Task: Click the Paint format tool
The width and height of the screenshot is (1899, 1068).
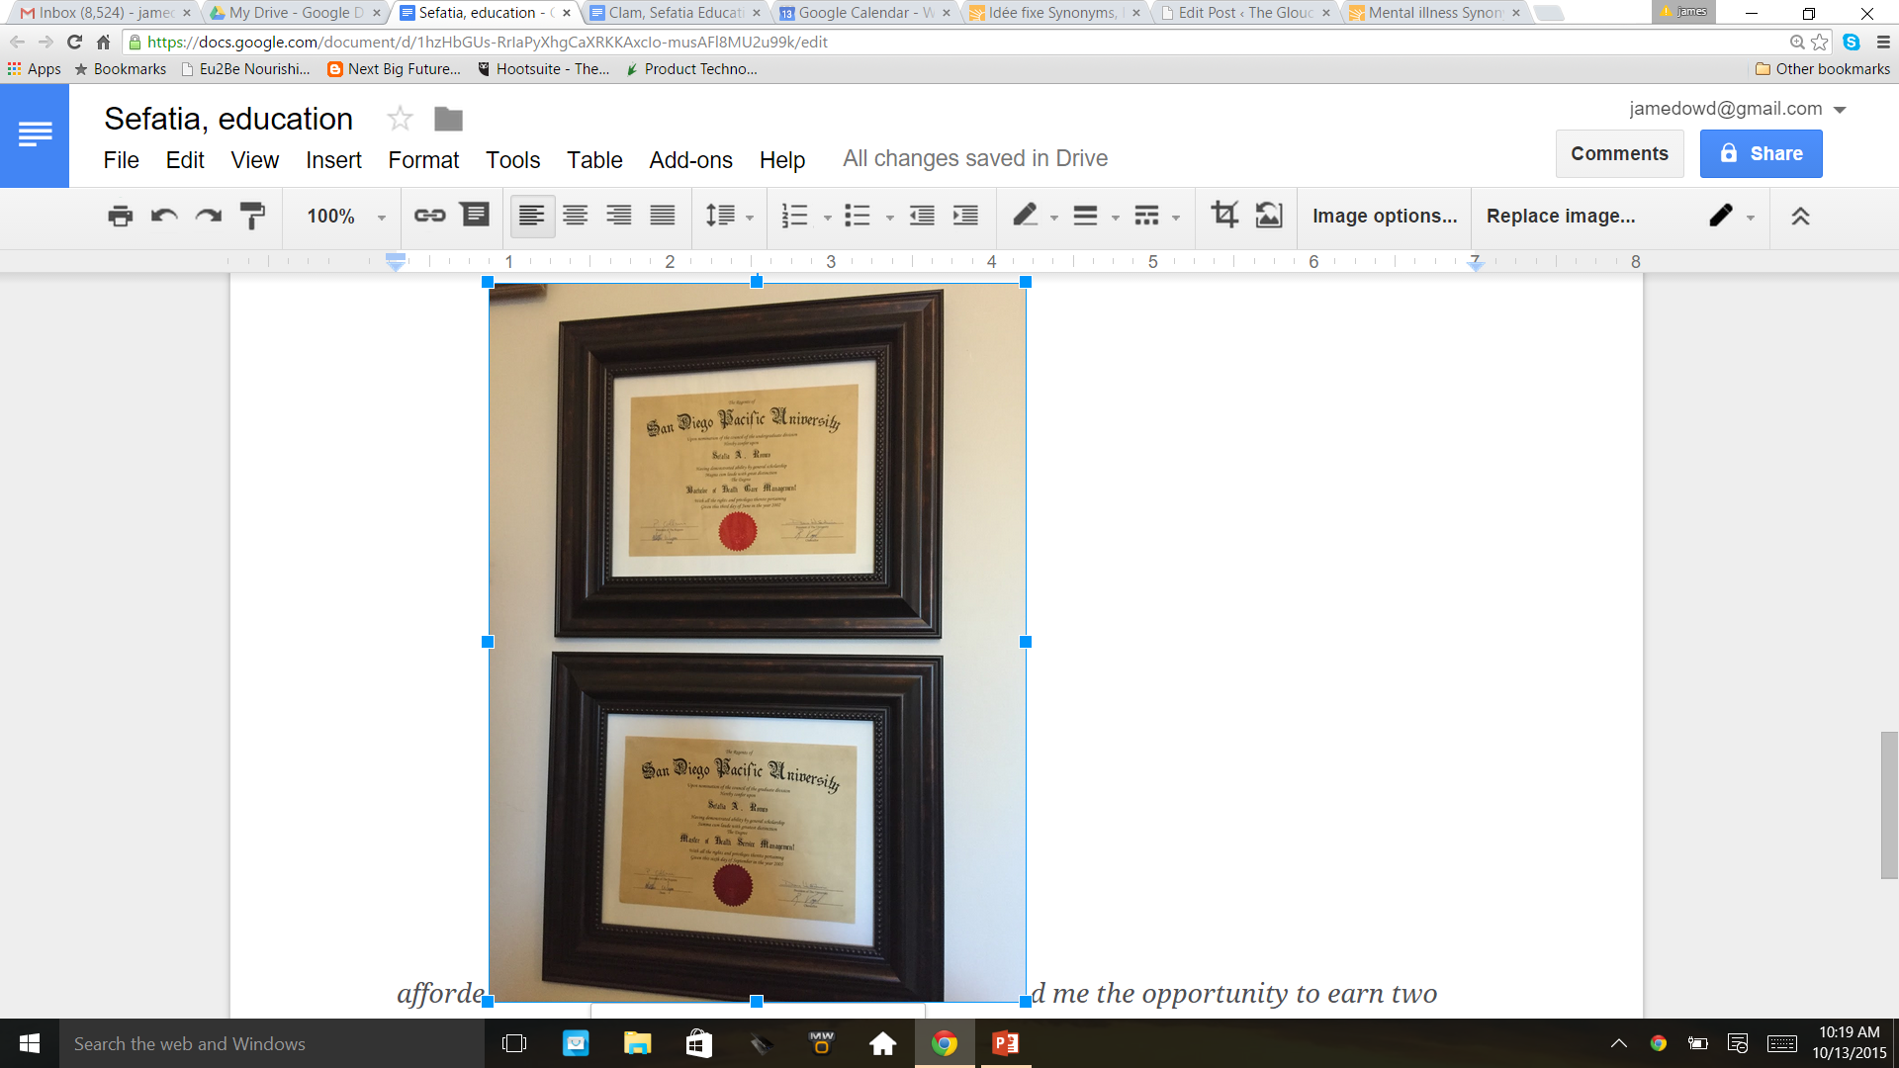Action: pos(253,216)
